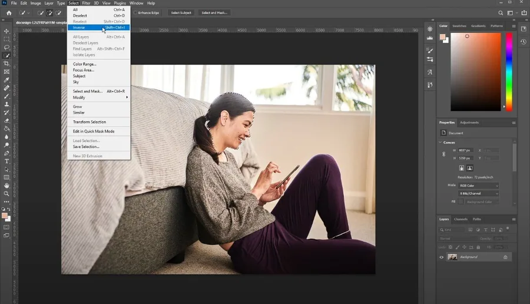Toggle the Background layer lock icon

click(505, 257)
